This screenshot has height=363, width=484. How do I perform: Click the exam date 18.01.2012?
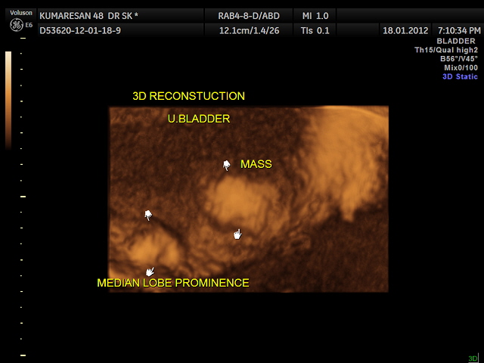(x=406, y=30)
